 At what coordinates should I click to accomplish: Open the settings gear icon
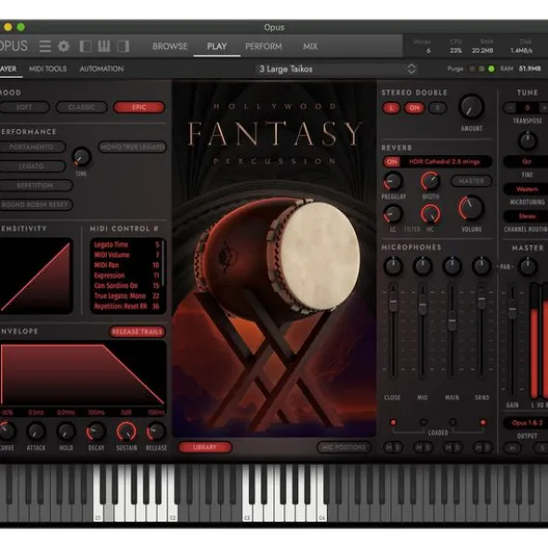[64, 46]
